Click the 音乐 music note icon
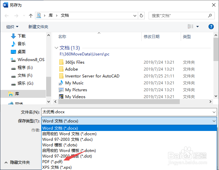The width and height of the screenshot is (219, 170). click(x=13, y=44)
